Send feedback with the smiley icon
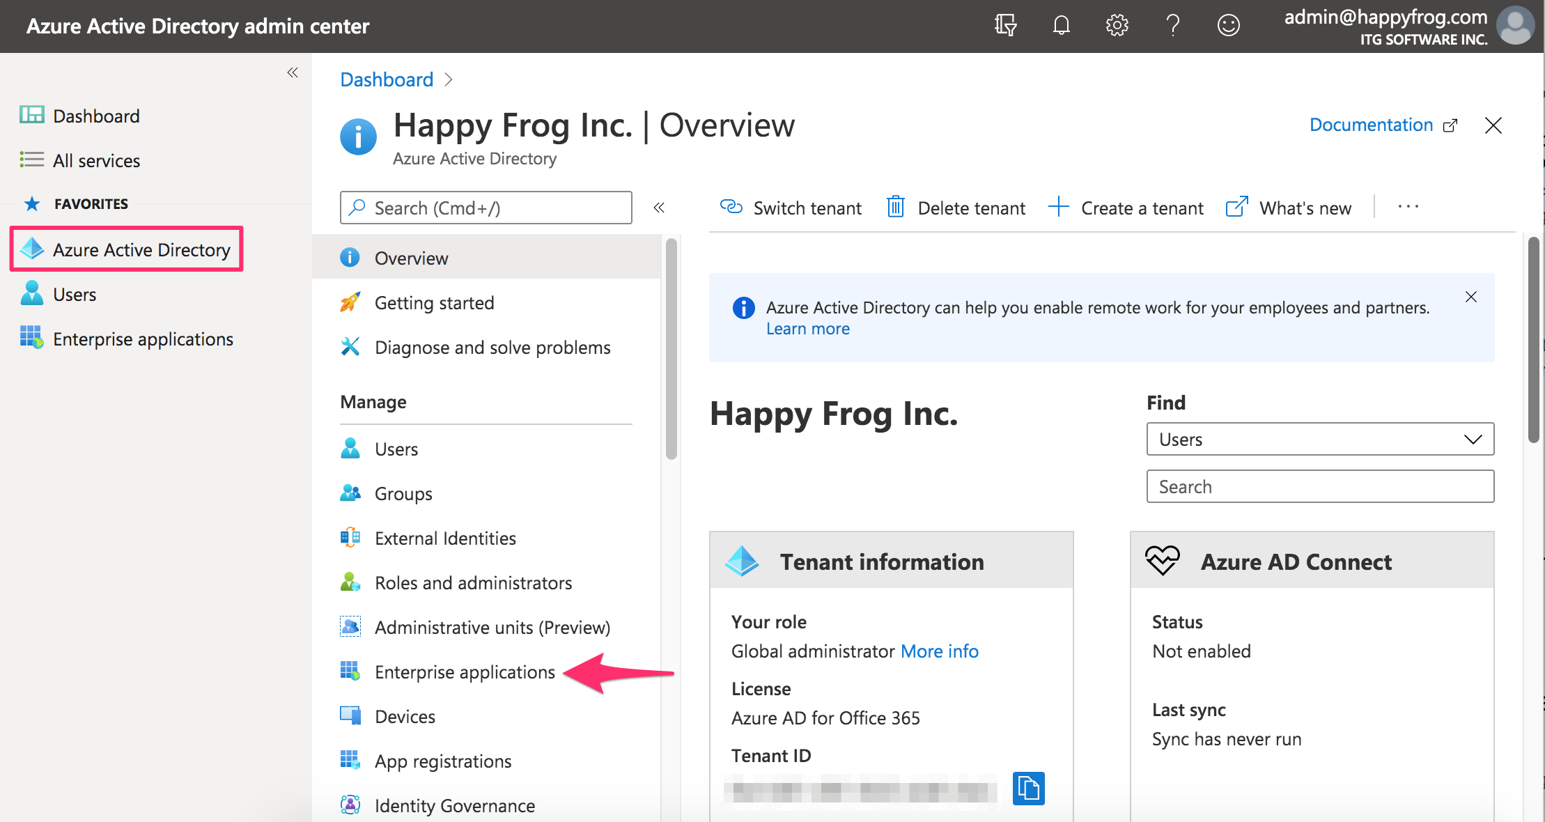 (1228, 26)
